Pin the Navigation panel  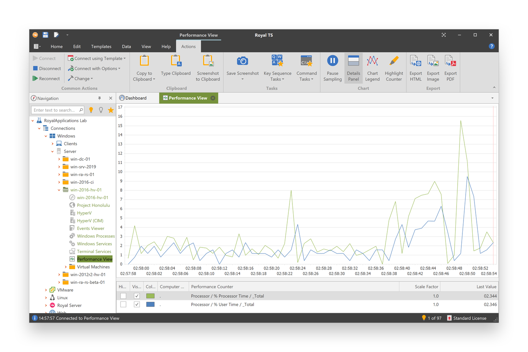[99, 98]
